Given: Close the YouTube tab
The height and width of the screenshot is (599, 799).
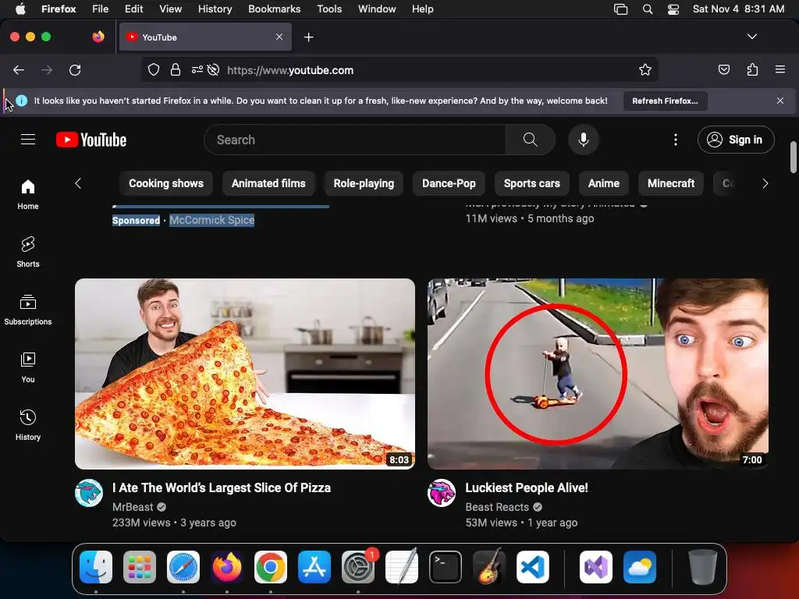Looking at the screenshot, I should [x=279, y=37].
